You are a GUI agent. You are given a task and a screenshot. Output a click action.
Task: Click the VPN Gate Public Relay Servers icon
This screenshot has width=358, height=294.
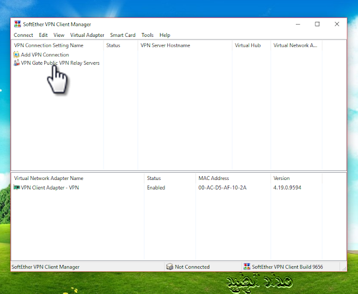coord(16,63)
